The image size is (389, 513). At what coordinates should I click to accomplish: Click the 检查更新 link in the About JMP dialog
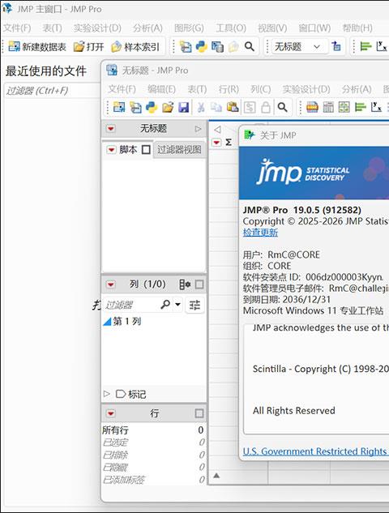(260, 233)
